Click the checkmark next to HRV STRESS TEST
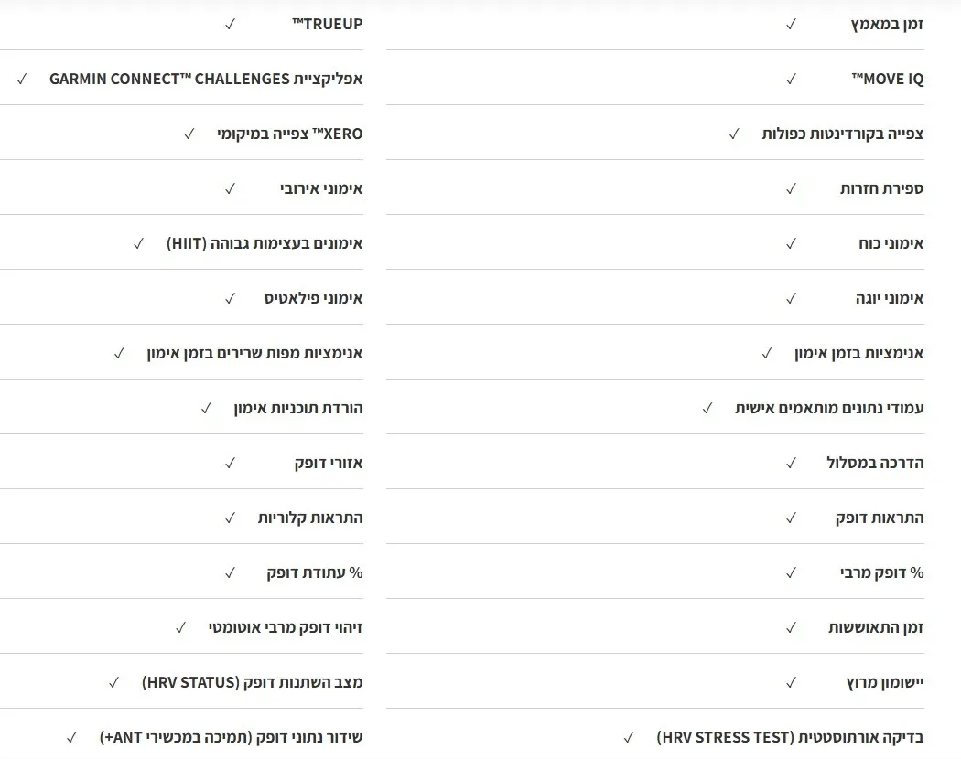Viewport: 961px width, 759px height. coord(629,737)
